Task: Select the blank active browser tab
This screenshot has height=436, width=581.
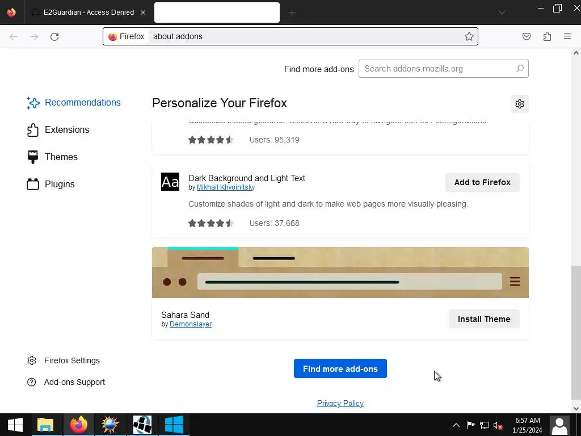Action: (217, 12)
